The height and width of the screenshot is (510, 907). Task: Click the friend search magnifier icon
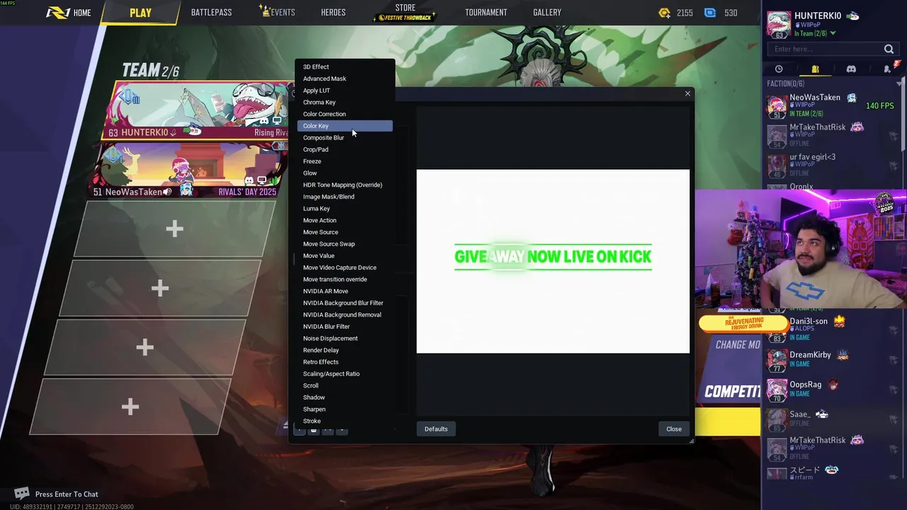[889, 49]
